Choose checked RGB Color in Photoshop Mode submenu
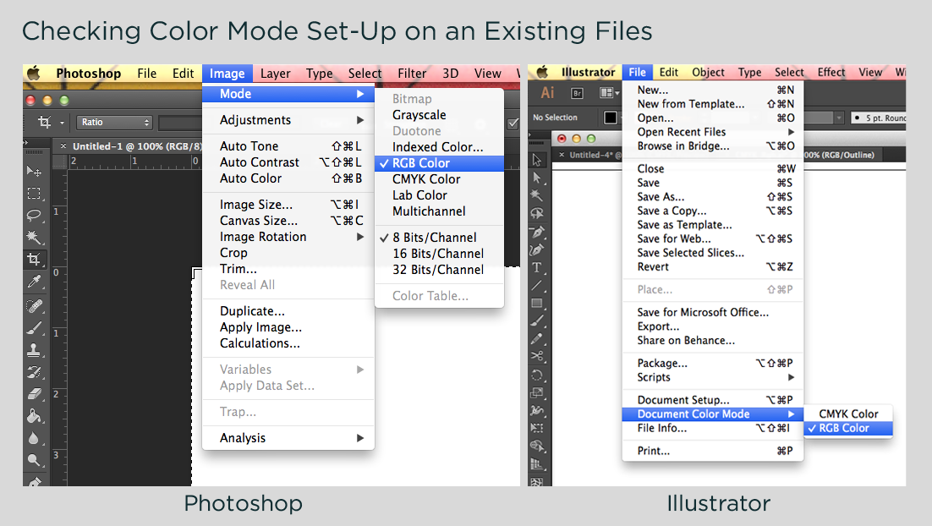The height and width of the screenshot is (526, 932). click(439, 163)
